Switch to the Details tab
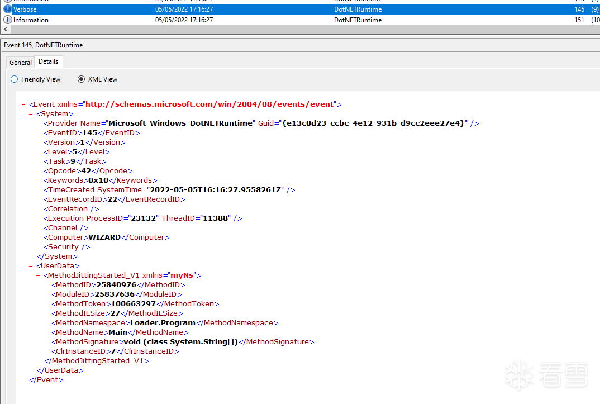The width and height of the screenshot is (600, 404). point(49,61)
